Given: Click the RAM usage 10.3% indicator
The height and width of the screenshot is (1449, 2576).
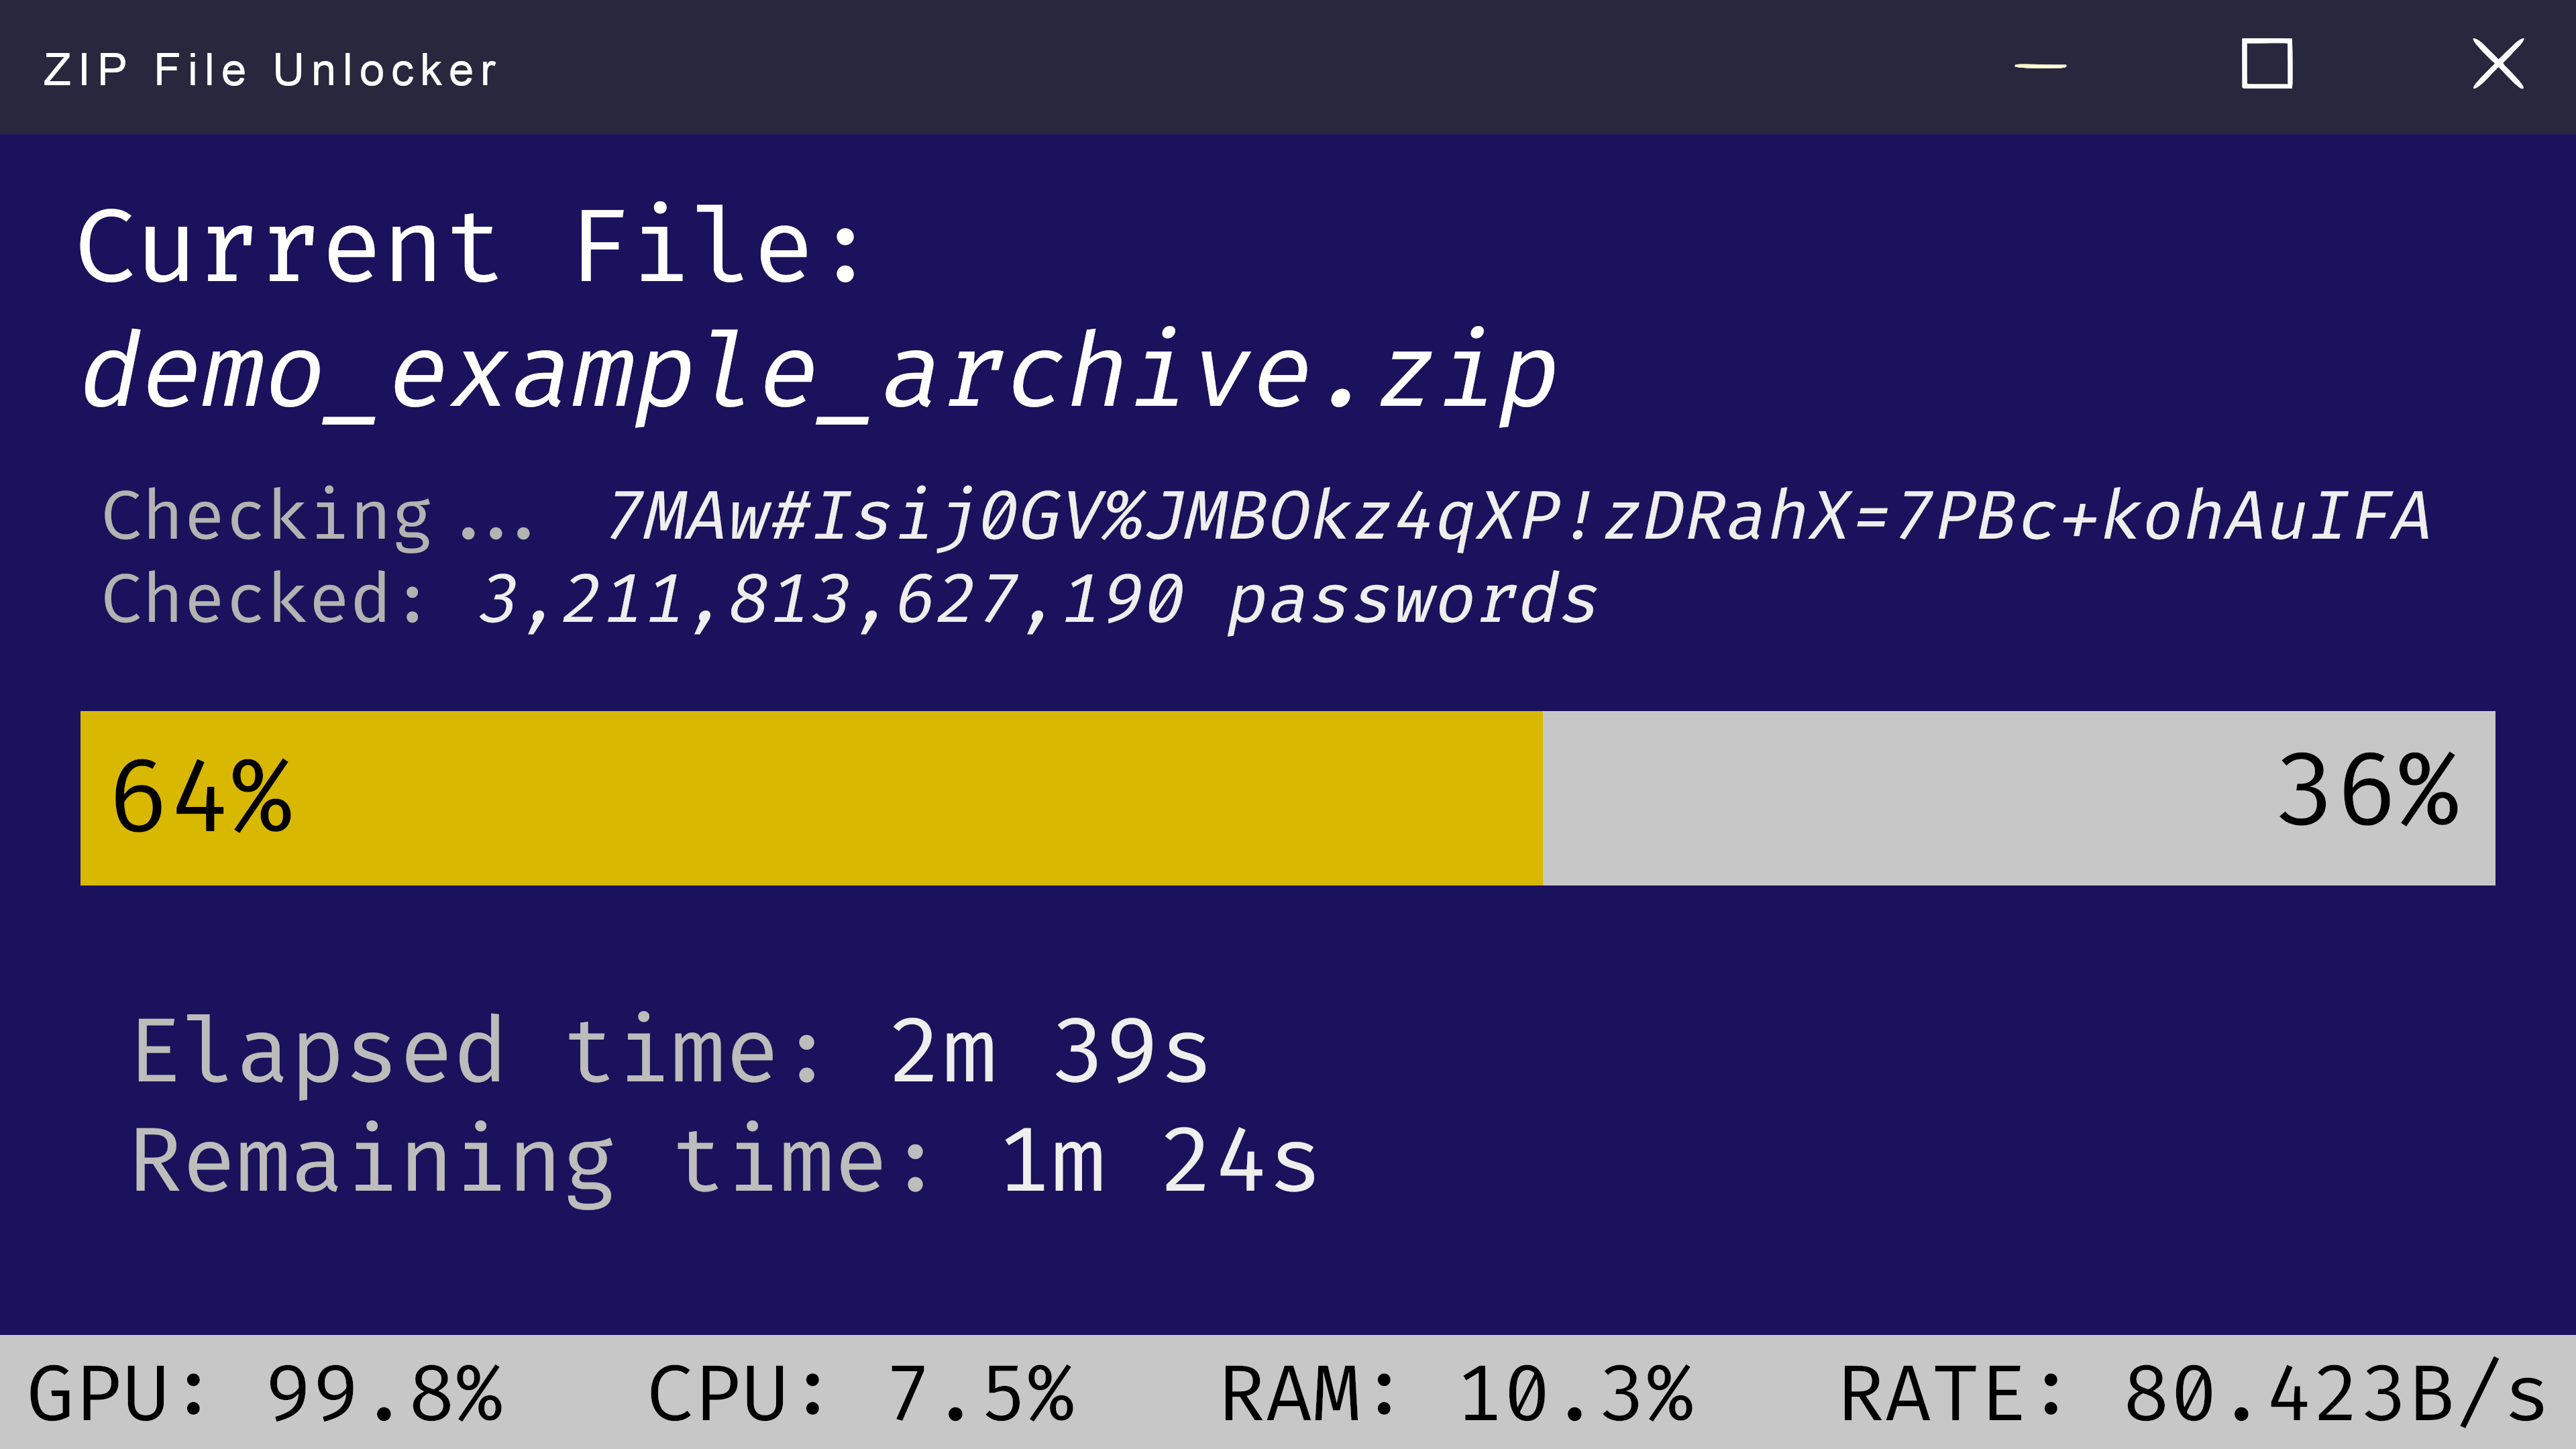Looking at the screenshot, I should click(1456, 1393).
